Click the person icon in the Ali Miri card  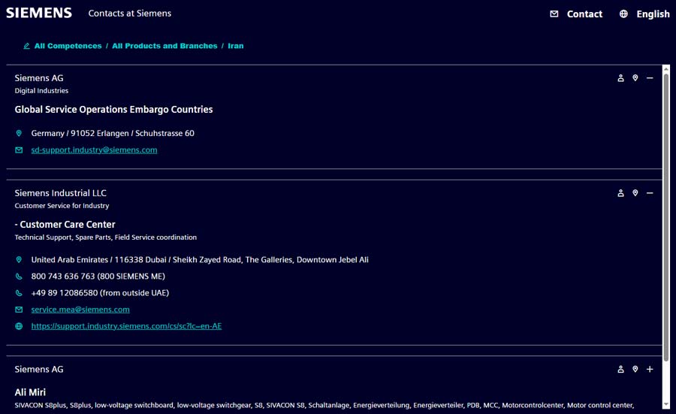pos(621,369)
